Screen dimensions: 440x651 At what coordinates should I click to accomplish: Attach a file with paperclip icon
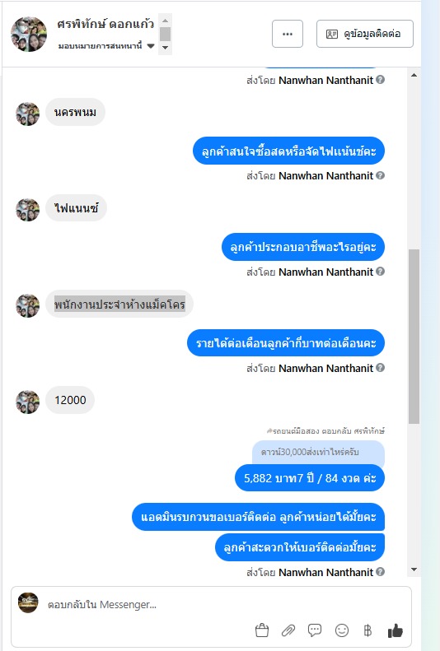point(288,630)
